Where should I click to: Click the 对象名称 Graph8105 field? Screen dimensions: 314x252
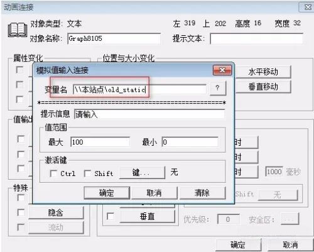tap(114, 38)
